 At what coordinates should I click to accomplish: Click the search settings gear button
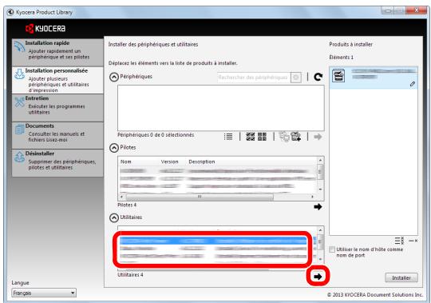pos(296,78)
